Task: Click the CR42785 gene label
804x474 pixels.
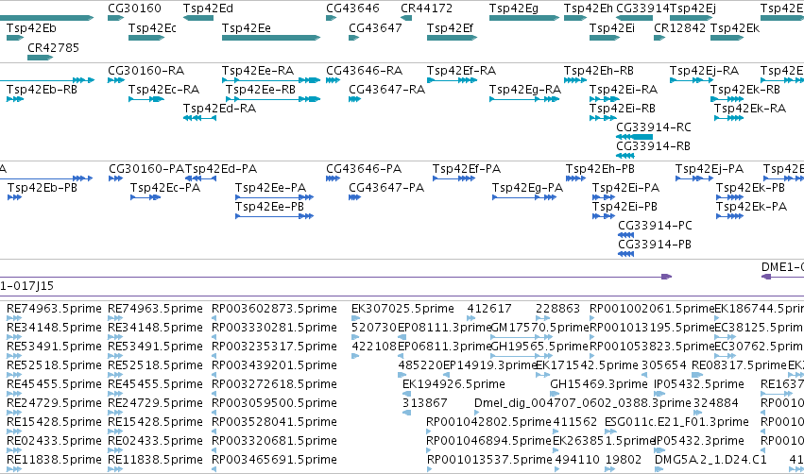Action: (x=53, y=47)
